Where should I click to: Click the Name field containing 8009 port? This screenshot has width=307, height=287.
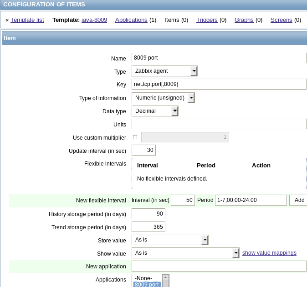(x=219, y=58)
